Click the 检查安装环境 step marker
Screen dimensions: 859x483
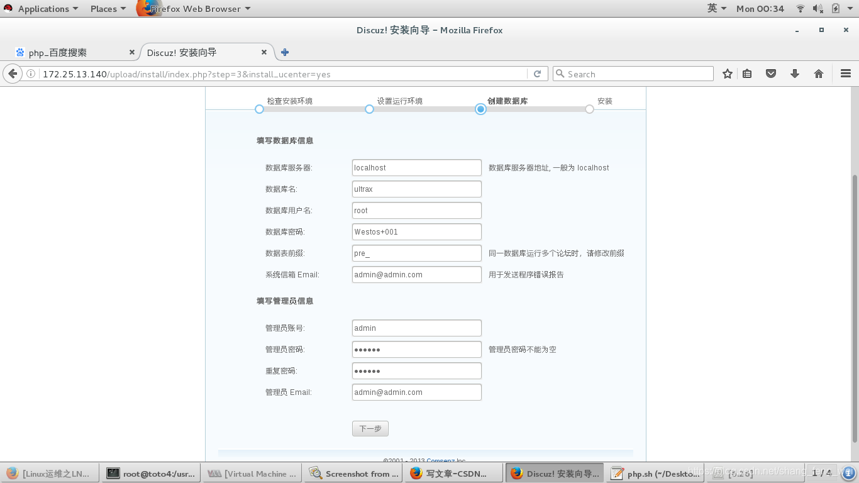[259, 109]
